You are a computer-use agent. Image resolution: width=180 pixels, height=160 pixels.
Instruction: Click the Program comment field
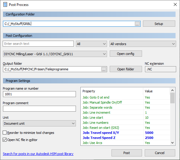[39, 109]
